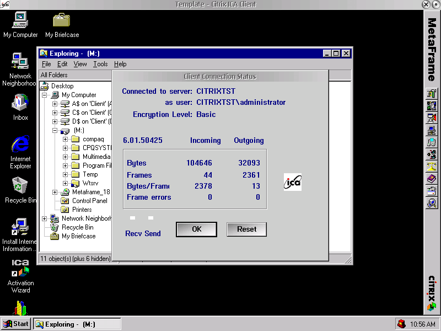This screenshot has width=441, height=331.
Task: Open the Start menu
Action: (16, 324)
